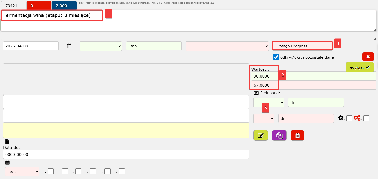The width and height of the screenshot is (378, 179).
Task: Click the green 'dni' unit field
Action: [x=316, y=102]
